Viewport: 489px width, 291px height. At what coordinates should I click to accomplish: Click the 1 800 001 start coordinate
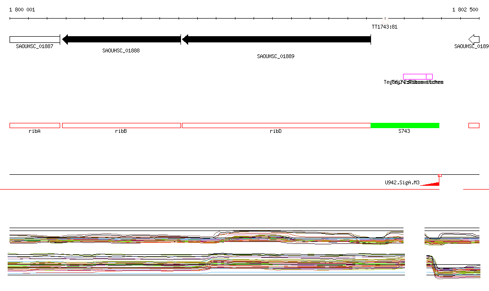click(x=22, y=10)
